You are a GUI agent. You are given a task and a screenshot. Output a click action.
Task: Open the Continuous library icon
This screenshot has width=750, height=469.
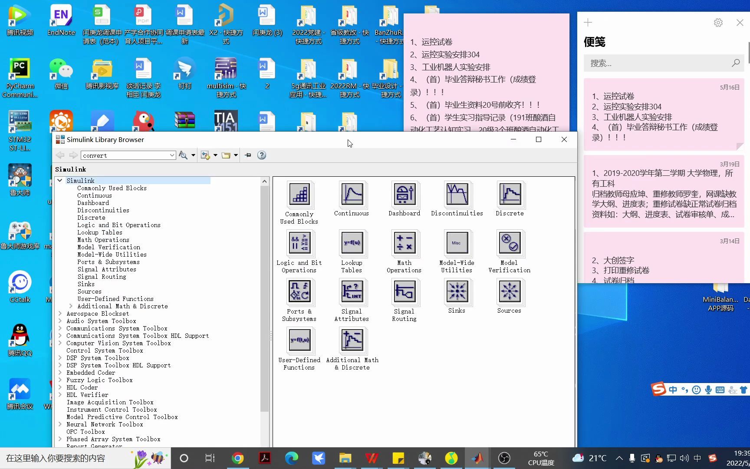coord(352,194)
